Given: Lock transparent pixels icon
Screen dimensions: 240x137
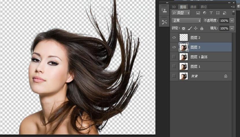Looking at the screenshot, I should (184, 28).
